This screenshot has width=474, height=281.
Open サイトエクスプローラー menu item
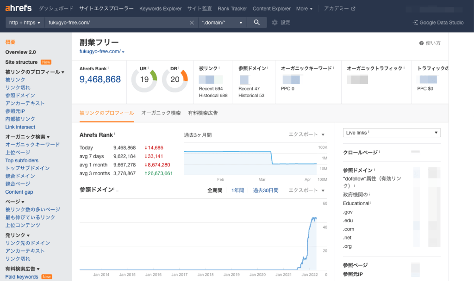click(x=106, y=8)
